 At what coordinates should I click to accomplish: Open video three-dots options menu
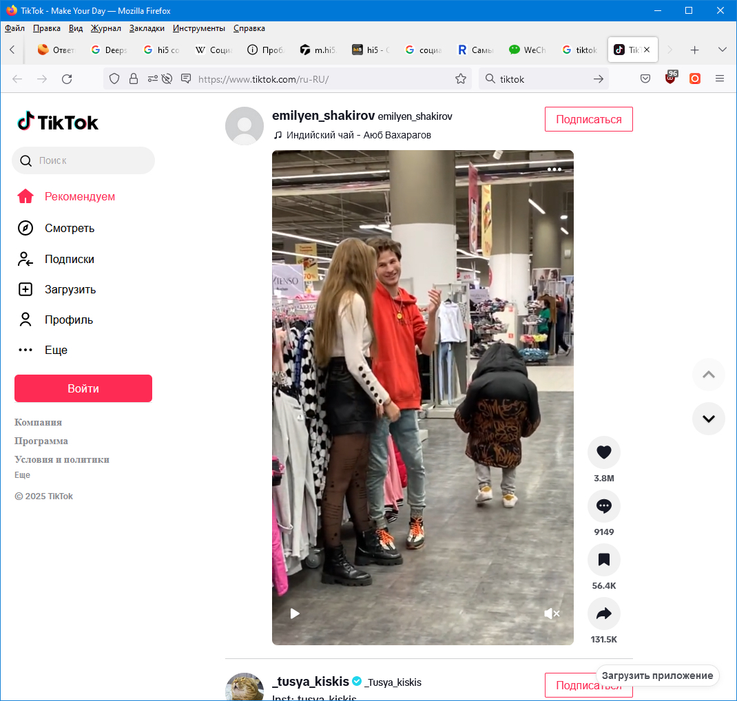pos(554,169)
